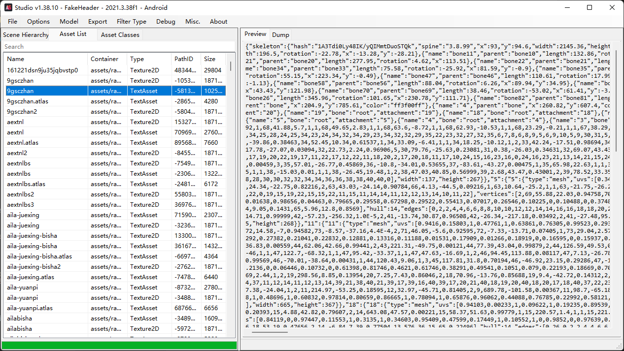This screenshot has height=351, width=624.
Task: Open the About menu
Action: click(x=219, y=21)
